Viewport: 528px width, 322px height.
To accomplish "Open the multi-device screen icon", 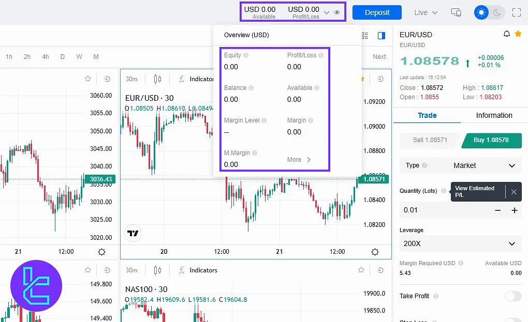I will click(456, 12).
